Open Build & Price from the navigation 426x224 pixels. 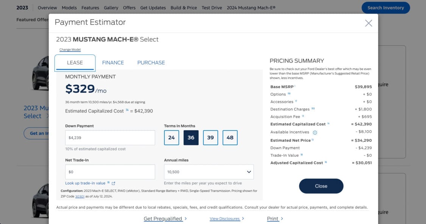[184, 8]
